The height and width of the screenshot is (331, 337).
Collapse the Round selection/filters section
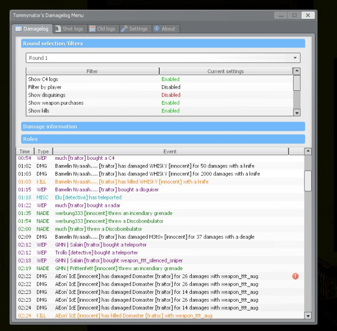(x=163, y=43)
